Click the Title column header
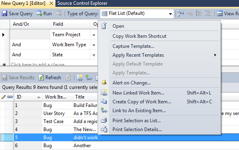239x150 pixels. pos(85,97)
